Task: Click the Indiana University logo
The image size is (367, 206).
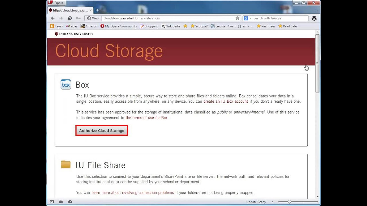Action: click(74, 34)
